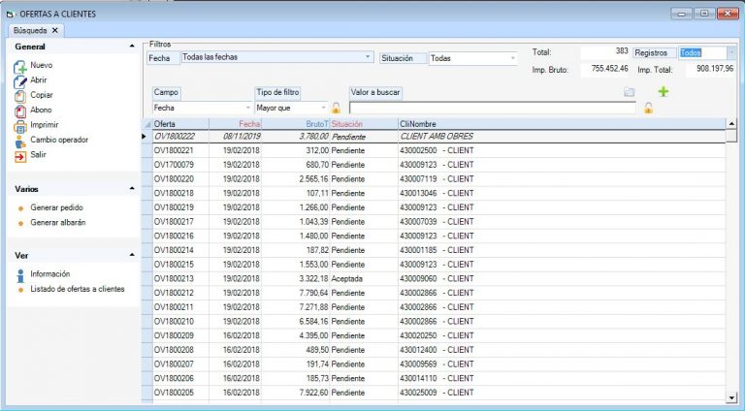The image size is (745, 411).
Task: Collapse the Varios panel section
Action: [132, 188]
